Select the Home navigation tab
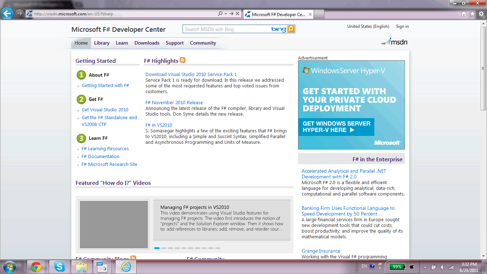Viewport: 487px width, 274px height. (x=81, y=43)
